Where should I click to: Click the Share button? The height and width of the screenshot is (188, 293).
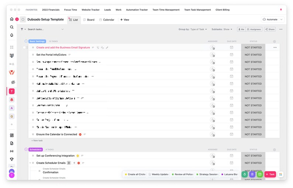pos(270,29)
